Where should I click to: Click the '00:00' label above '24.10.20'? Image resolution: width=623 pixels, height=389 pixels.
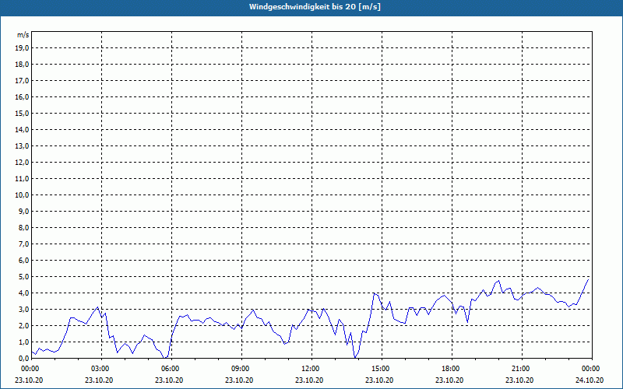pos(591,369)
